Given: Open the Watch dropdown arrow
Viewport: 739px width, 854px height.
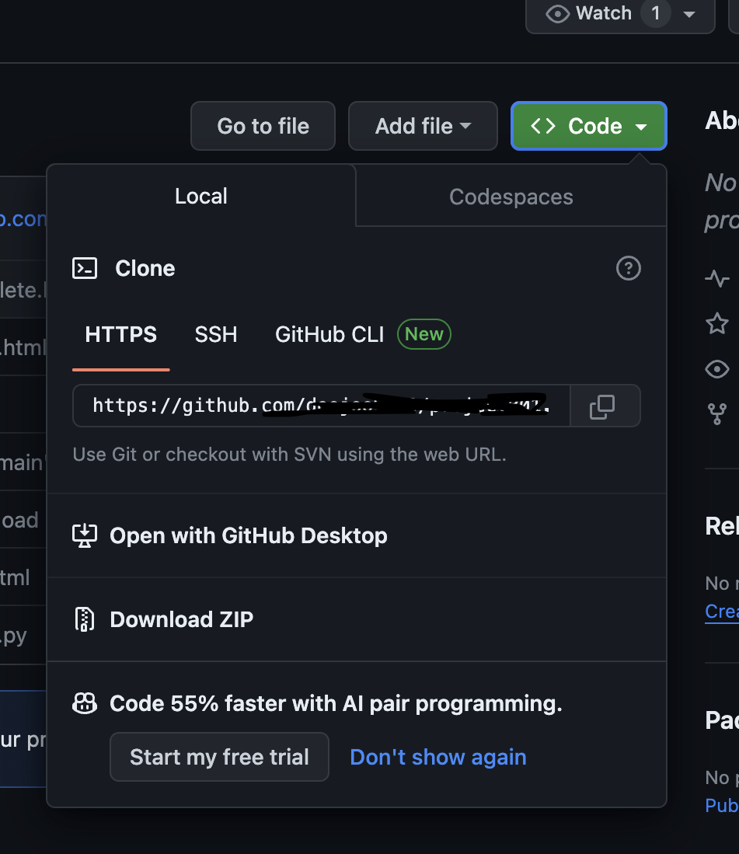Looking at the screenshot, I should coord(688,13).
